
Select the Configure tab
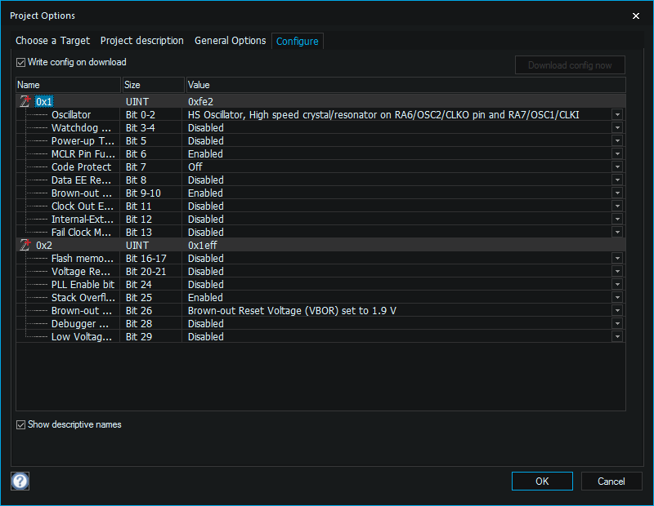click(298, 42)
